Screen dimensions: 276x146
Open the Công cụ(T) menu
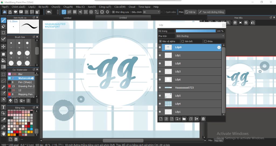tap(105, 7)
